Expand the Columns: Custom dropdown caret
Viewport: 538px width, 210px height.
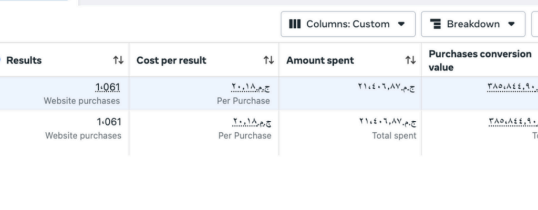coord(401,24)
